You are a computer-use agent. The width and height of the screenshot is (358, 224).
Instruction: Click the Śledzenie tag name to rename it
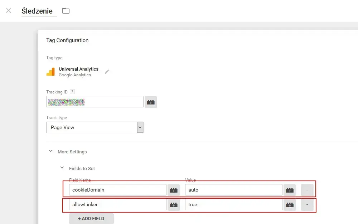[x=39, y=11]
